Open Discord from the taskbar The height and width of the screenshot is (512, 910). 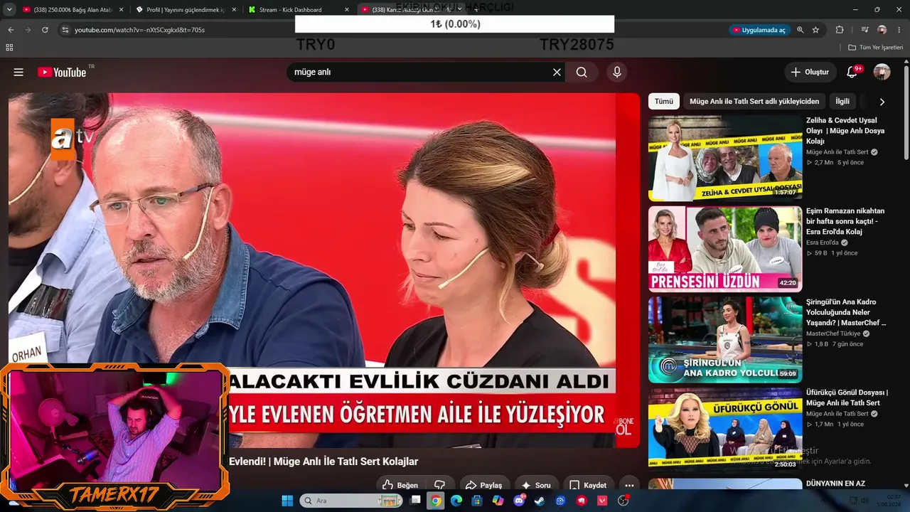[x=519, y=501]
